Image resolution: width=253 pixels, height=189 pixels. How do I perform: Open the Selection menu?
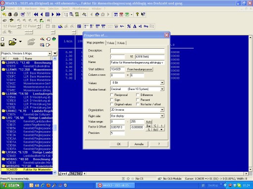[53, 8]
